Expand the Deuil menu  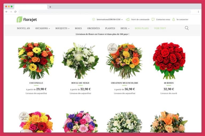point(125,28)
